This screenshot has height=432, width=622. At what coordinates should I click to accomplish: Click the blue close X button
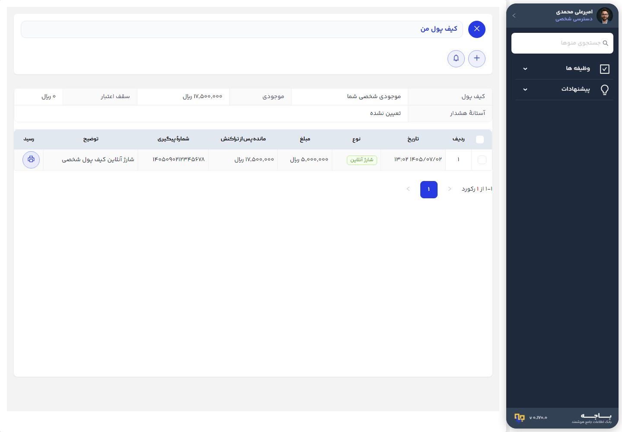tap(477, 29)
